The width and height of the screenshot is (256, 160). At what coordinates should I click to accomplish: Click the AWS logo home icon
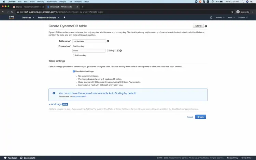click(x=11, y=17)
